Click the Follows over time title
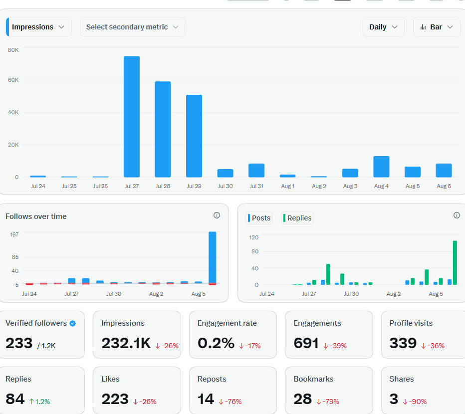 click(x=36, y=216)
